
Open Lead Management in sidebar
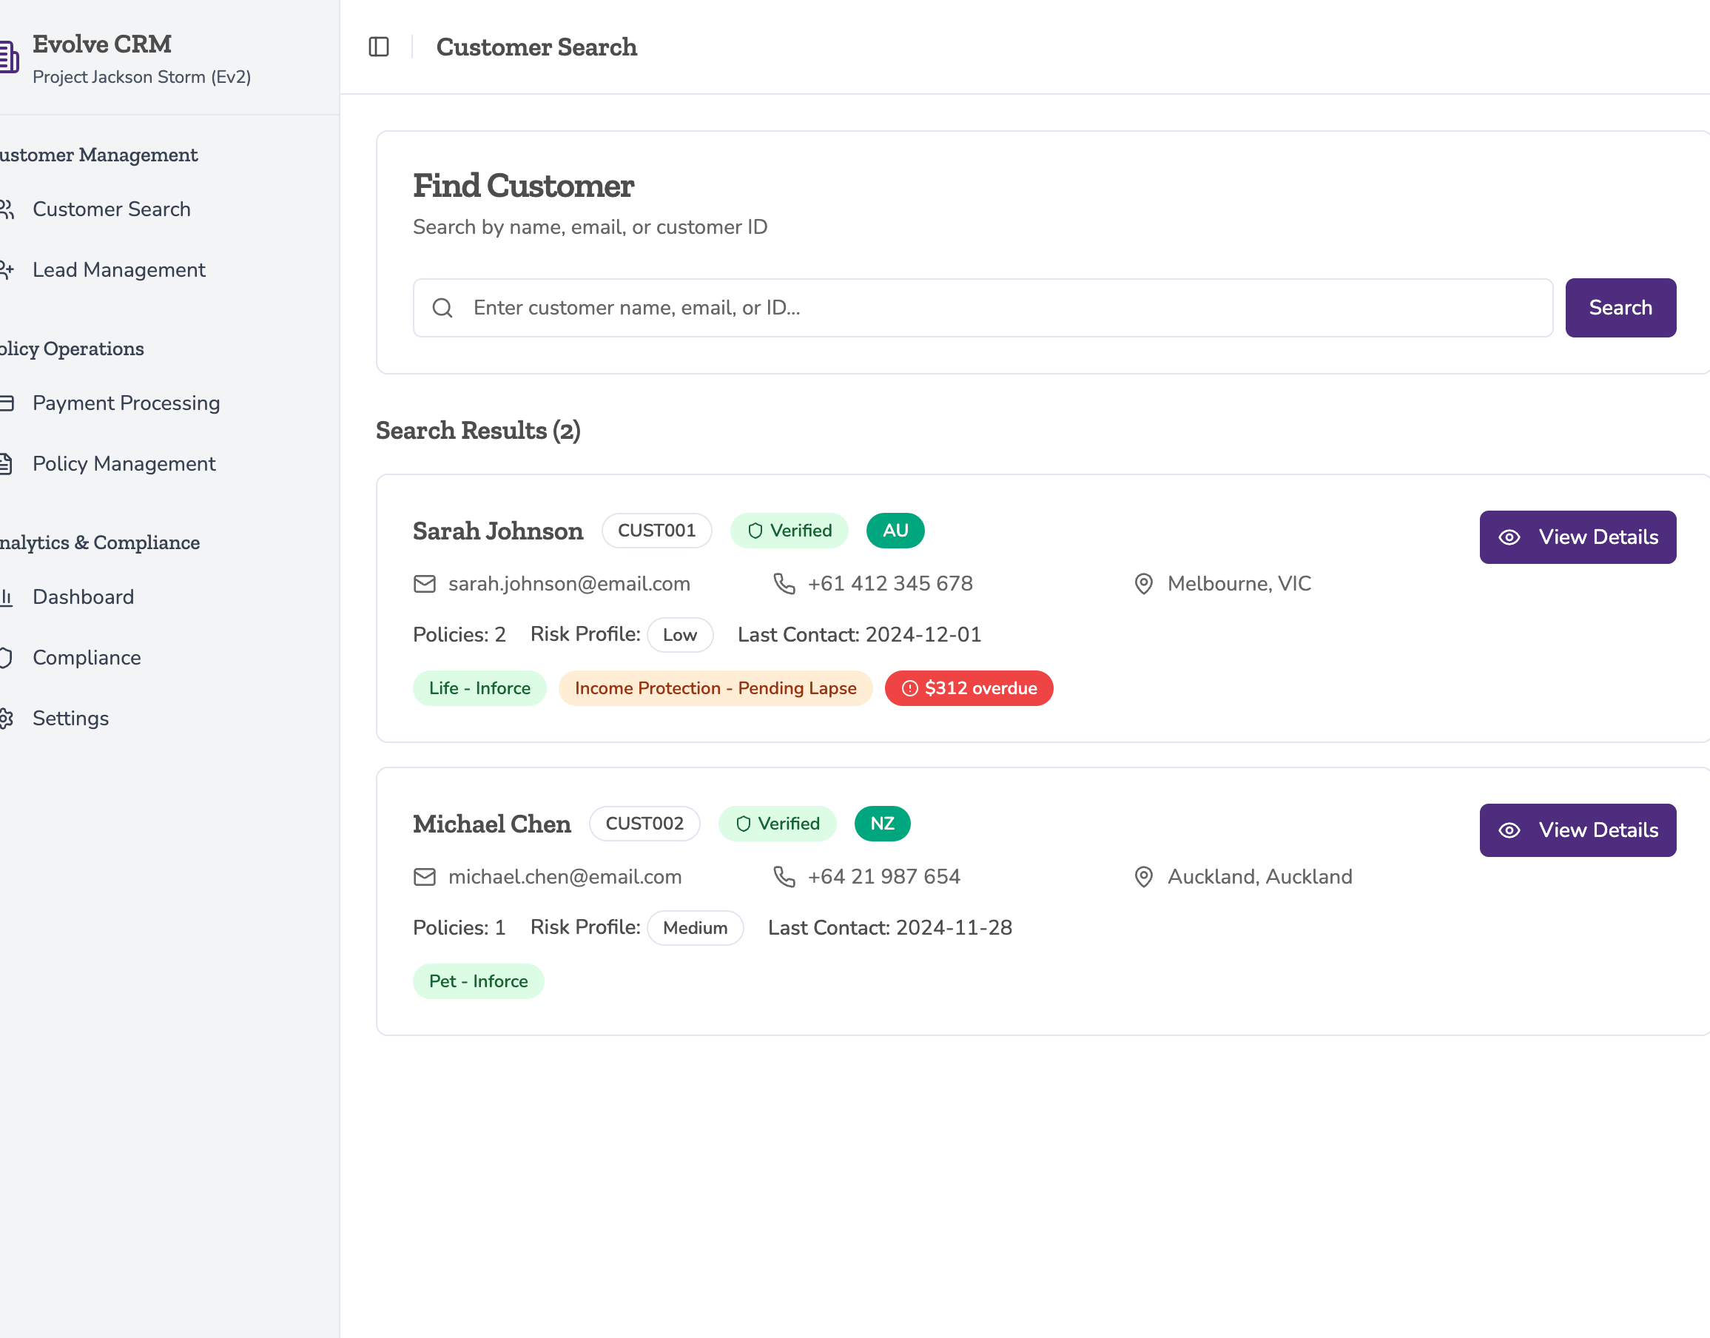(118, 270)
